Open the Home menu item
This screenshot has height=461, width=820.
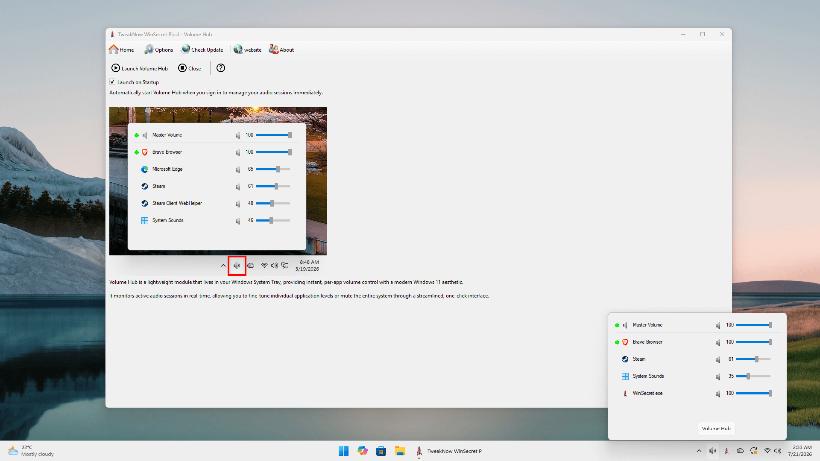121,50
